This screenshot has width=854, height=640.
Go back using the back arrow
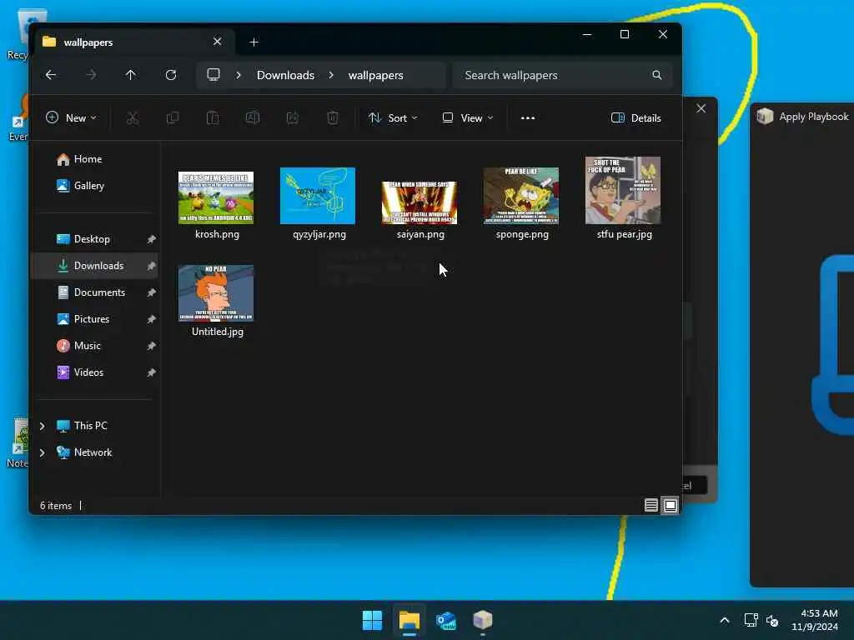click(x=51, y=75)
